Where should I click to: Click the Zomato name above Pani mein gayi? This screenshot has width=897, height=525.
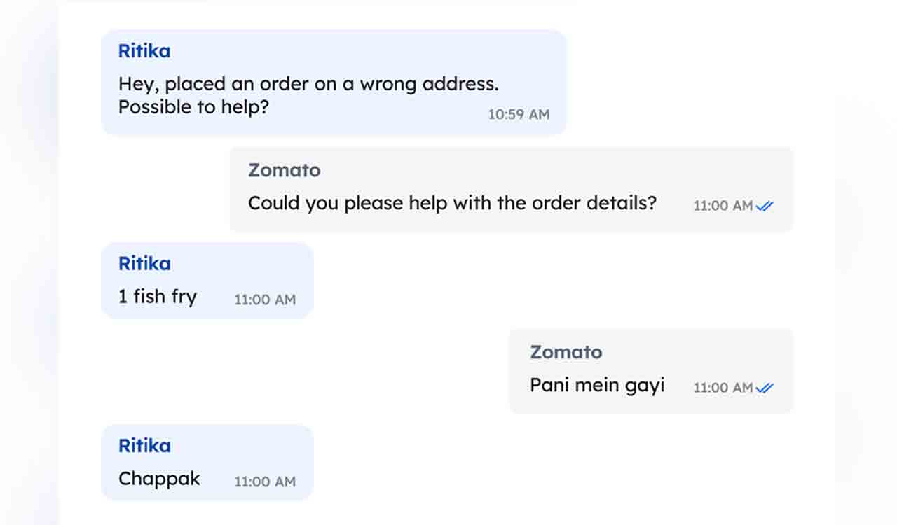[x=566, y=352]
